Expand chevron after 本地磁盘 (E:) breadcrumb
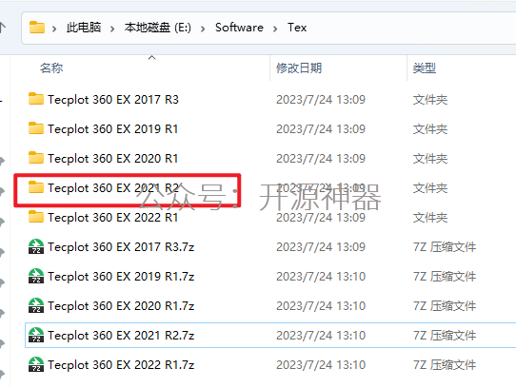516x388 pixels. (x=203, y=29)
